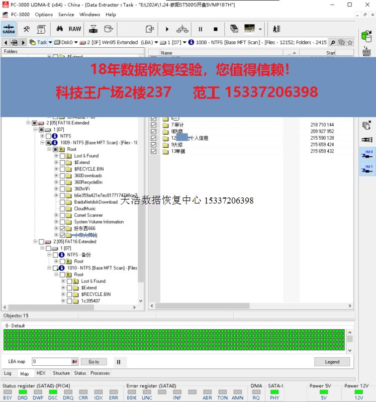376x402 pixels.
Task: Open the Service menu
Action: (x=66, y=15)
